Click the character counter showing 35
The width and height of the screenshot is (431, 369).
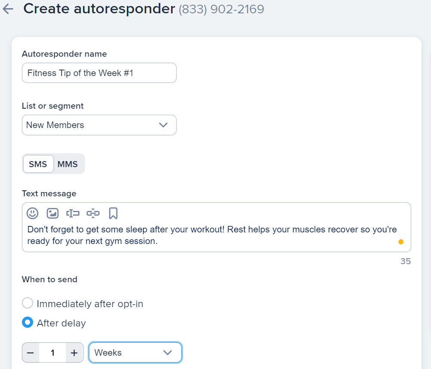(x=405, y=261)
